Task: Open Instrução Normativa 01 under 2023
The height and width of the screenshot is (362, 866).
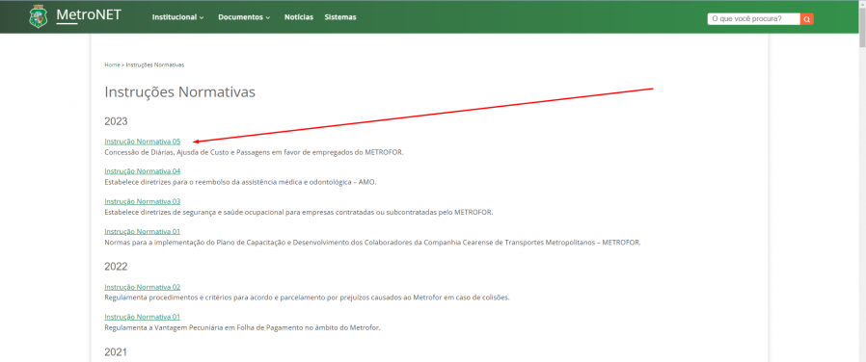Action: (143, 231)
